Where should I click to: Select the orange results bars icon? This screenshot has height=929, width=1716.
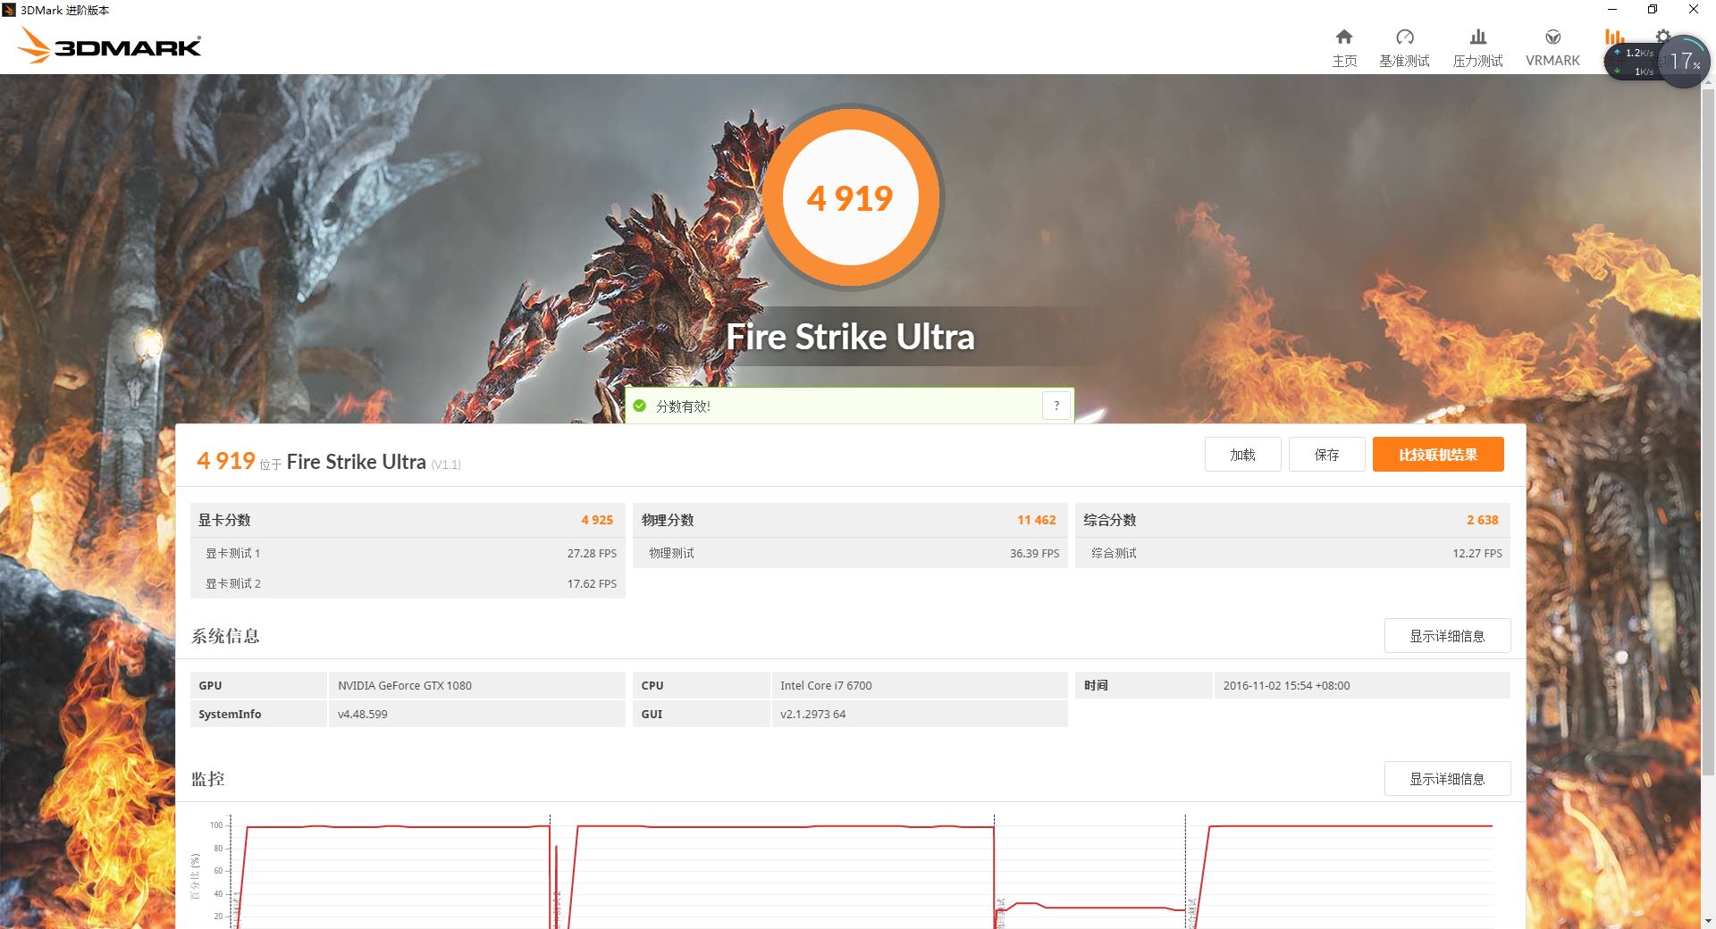click(x=1614, y=37)
